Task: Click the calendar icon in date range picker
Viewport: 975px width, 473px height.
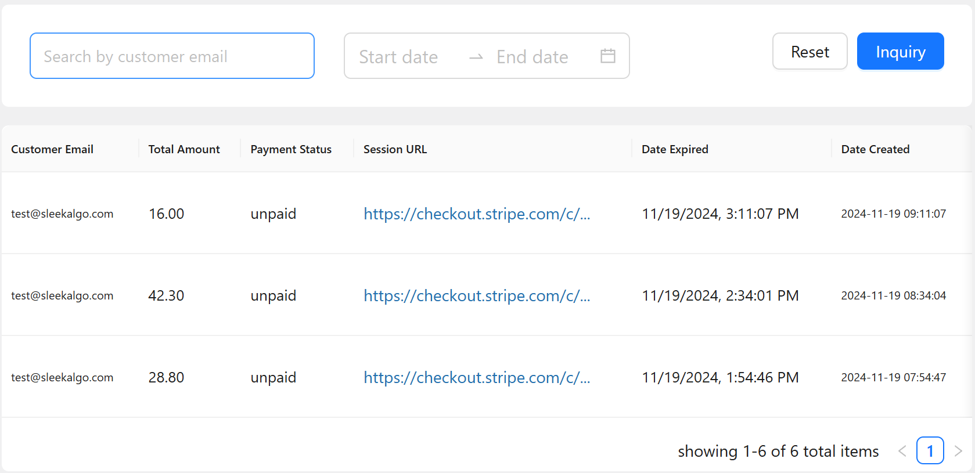Action: (607, 56)
